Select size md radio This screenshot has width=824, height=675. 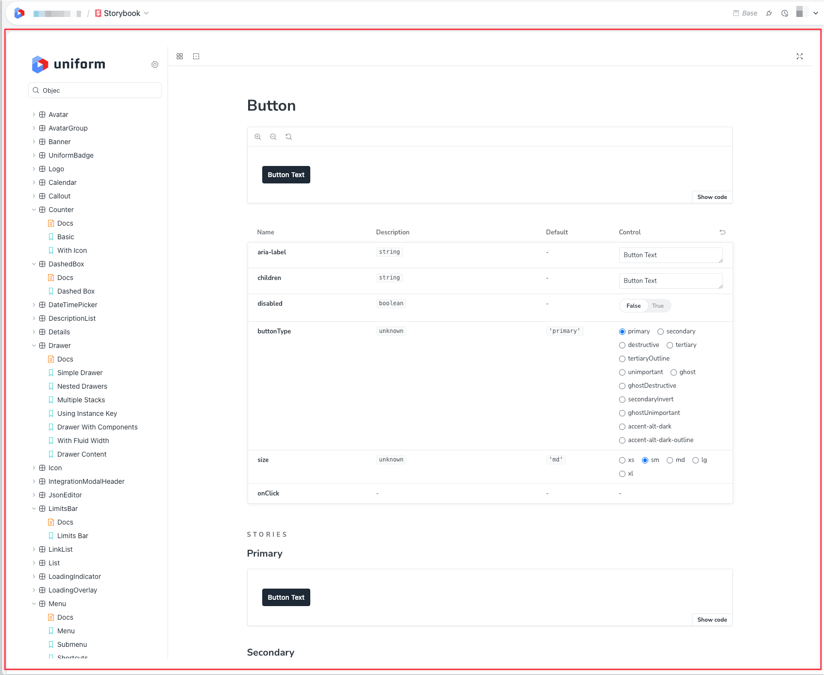coord(670,460)
